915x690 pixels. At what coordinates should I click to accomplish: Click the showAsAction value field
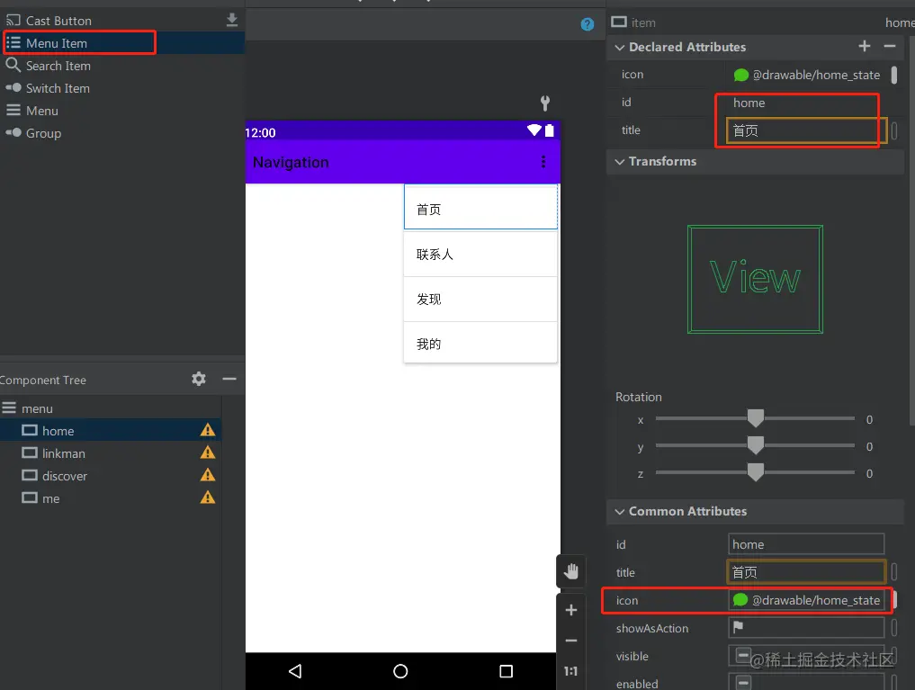click(x=806, y=628)
